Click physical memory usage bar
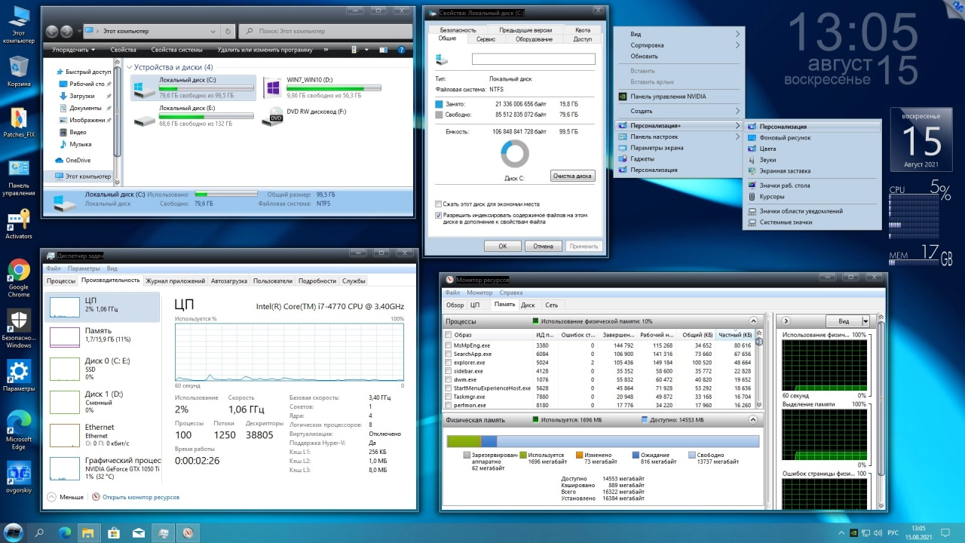The height and width of the screenshot is (543, 965). click(x=602, y=441)
